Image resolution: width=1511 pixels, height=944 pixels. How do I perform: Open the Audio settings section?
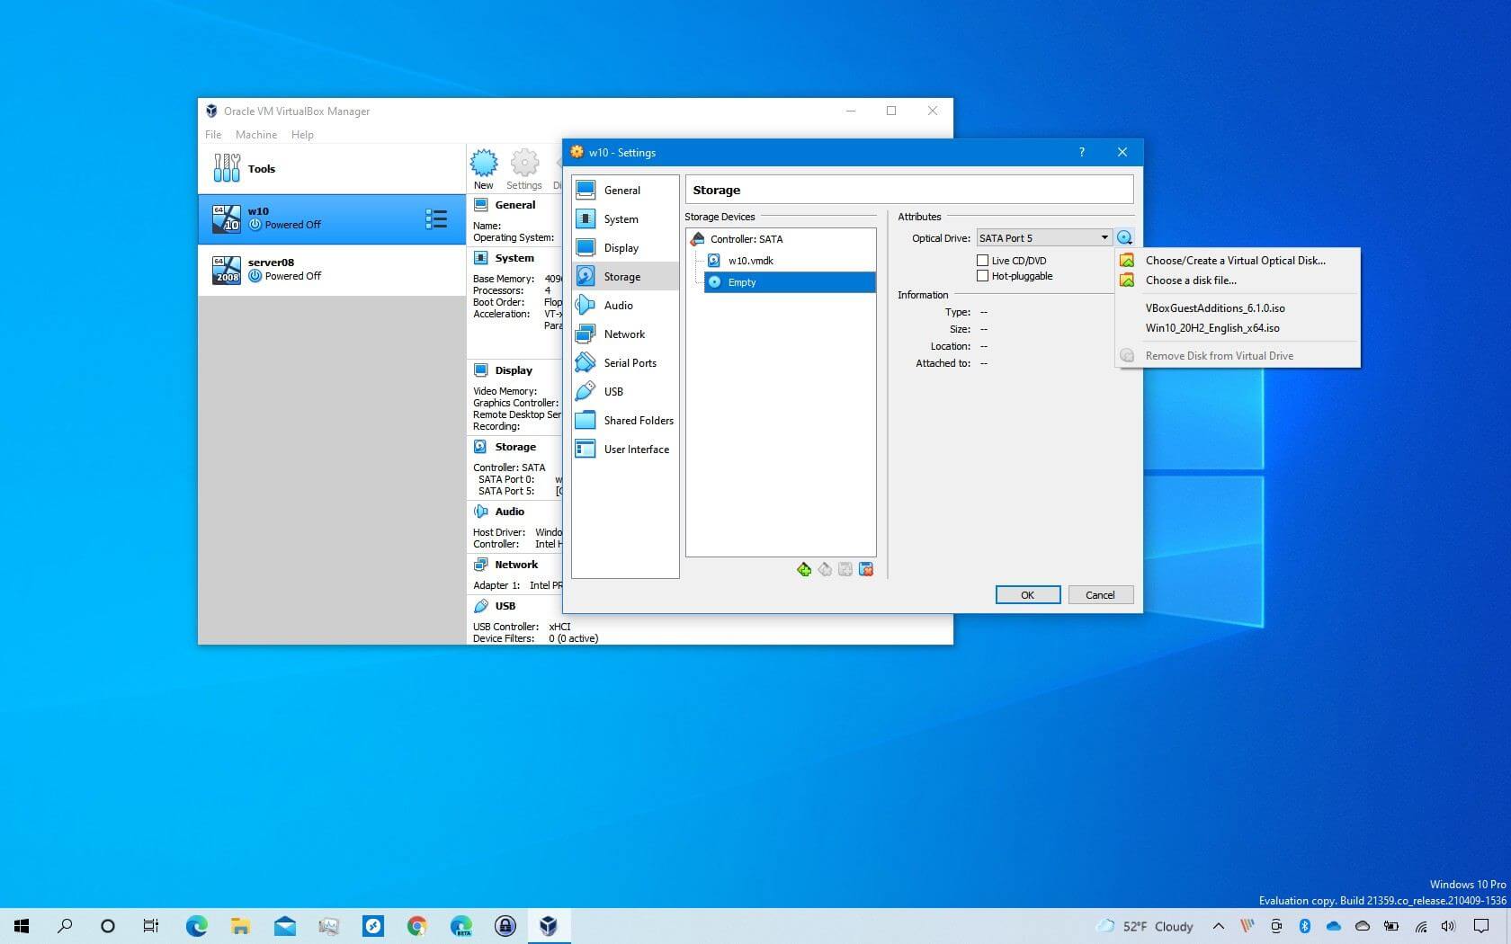pyautogui.click(x=619, y=305)
